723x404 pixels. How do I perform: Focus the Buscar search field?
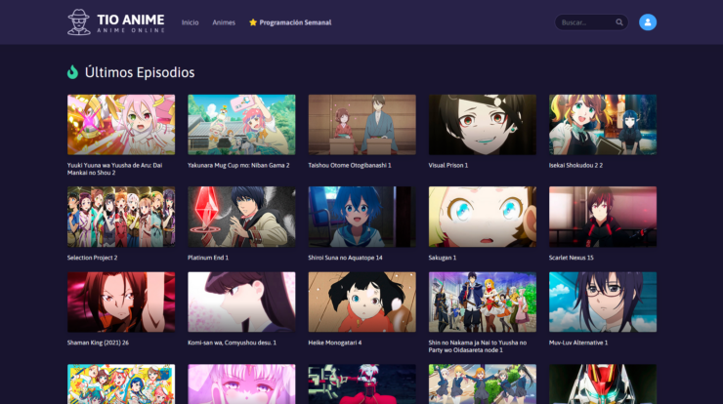pyautogui.click(x=591, y=22)
